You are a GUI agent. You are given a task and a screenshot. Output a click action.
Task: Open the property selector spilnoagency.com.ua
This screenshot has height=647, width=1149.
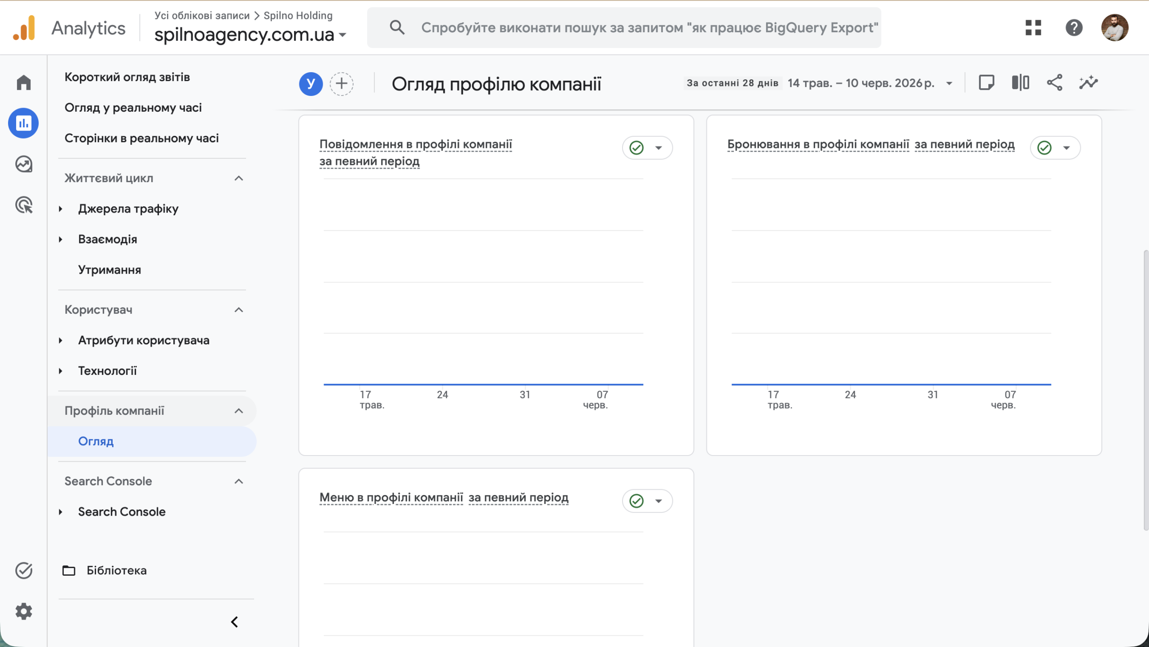click(x=250, y=35)
